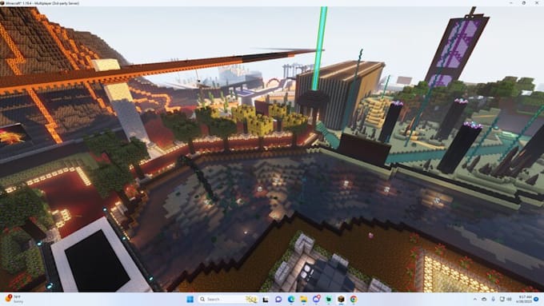Open File Explorer from the taskbar
The image size is (544, 306).
coord(303,300)
